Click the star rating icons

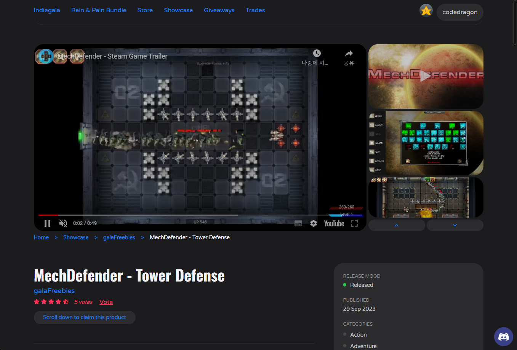(51, 302)
